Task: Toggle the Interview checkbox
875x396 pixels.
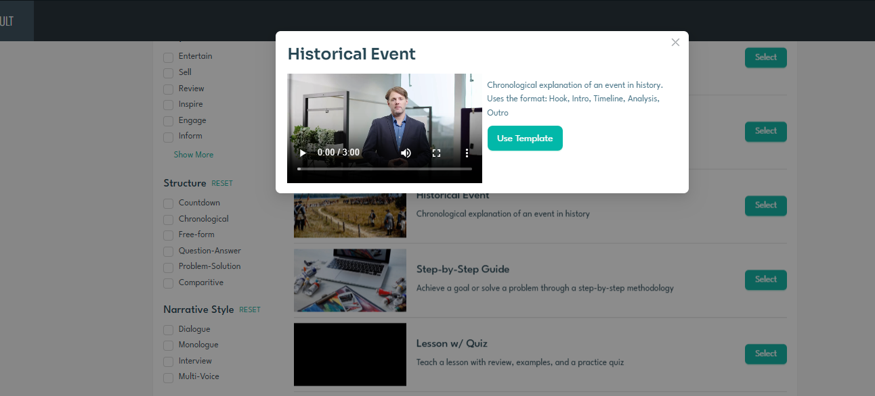Action: coord(169,362)
